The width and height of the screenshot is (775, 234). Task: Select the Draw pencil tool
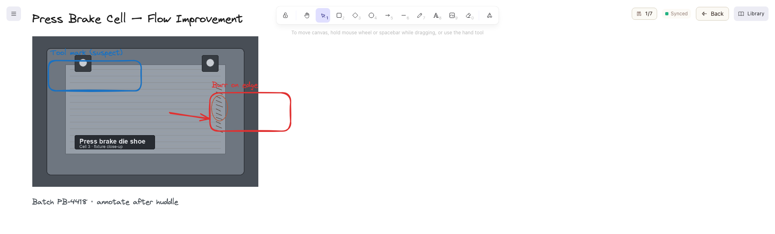(x=420, y=15)
